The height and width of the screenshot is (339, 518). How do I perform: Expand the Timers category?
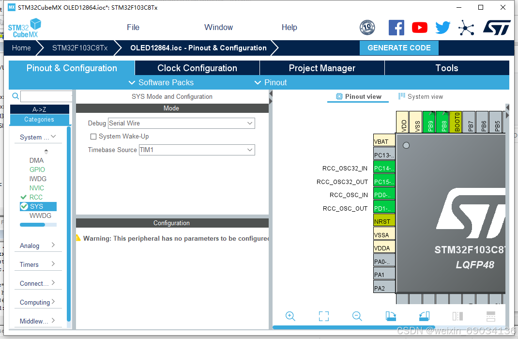click(38, 264)
